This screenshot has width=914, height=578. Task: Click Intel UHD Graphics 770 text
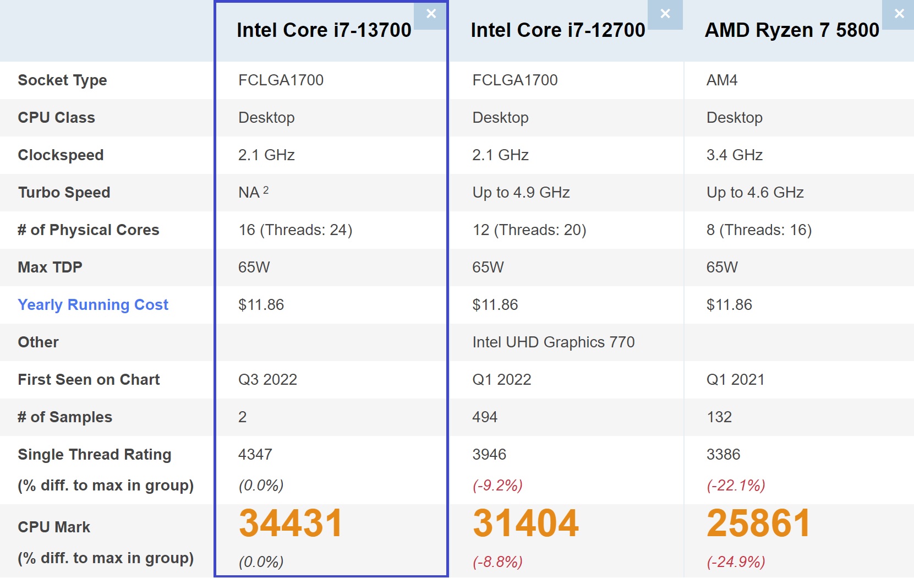[553, 342]
